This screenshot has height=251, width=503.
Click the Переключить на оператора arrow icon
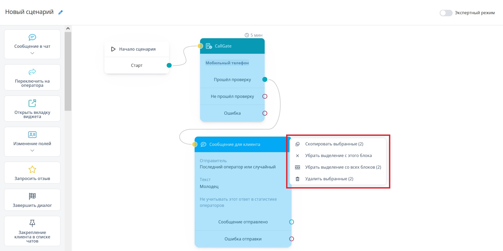tap(32, 72)
